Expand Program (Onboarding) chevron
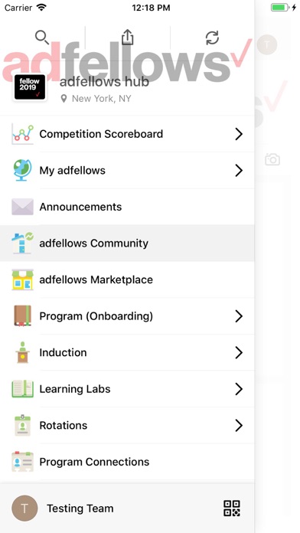Image resolution: width=300 pixels, height=533 pixels. coord(239,316)
